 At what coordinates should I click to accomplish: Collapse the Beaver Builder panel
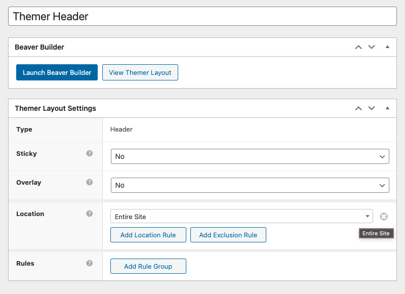(x=387, y=47)
